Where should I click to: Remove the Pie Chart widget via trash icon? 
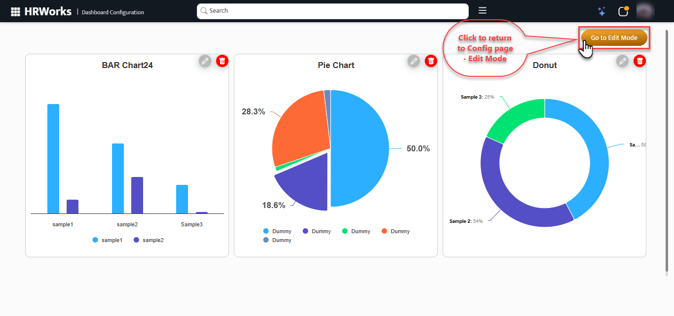pyautogui.click(x=431, y=61)
